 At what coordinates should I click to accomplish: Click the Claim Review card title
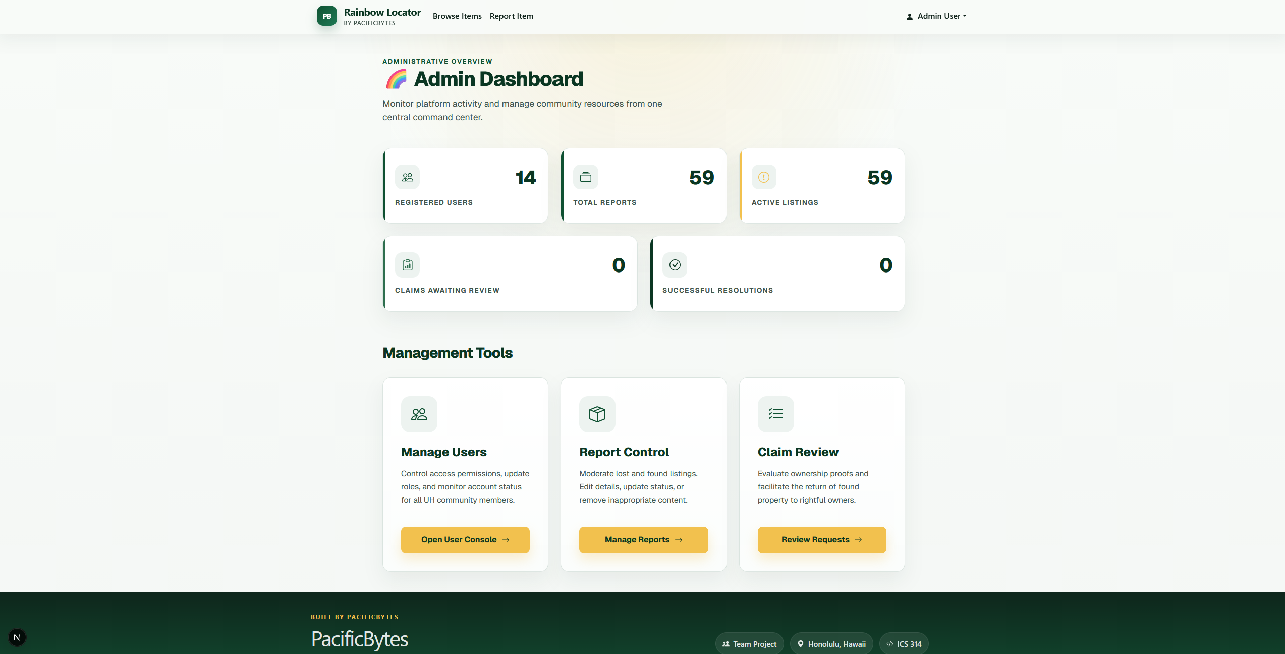[798, 452]
